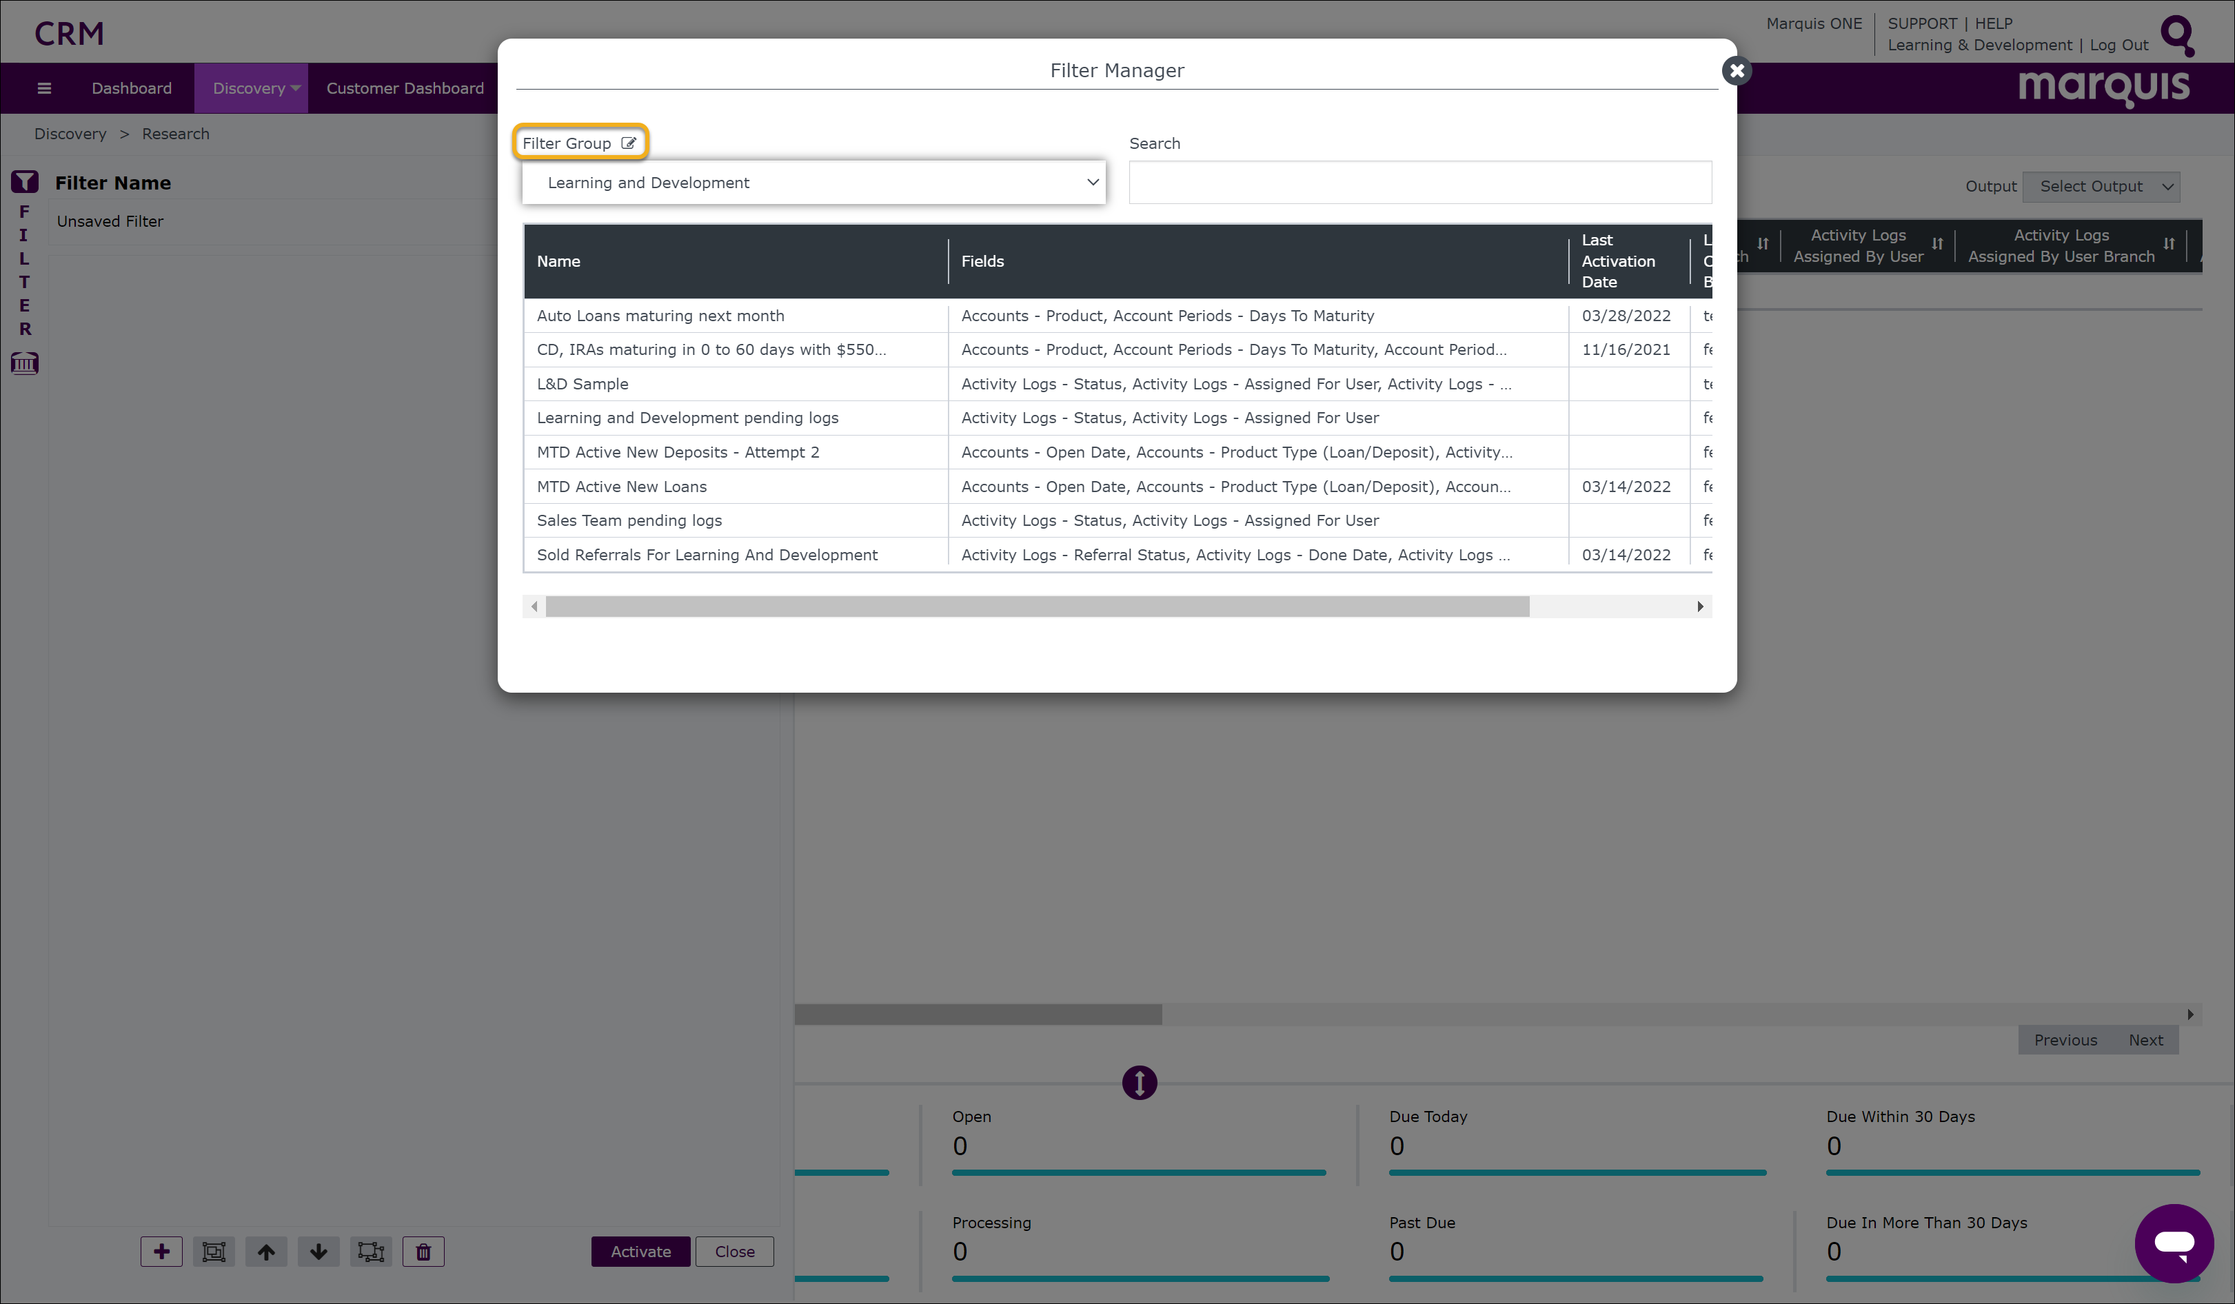The height and width of the screenshot is (1304, 2235).
Task: Select CD, IRAs maturing in 0 to 60 days filter
Action: (x=1117, y=350)
